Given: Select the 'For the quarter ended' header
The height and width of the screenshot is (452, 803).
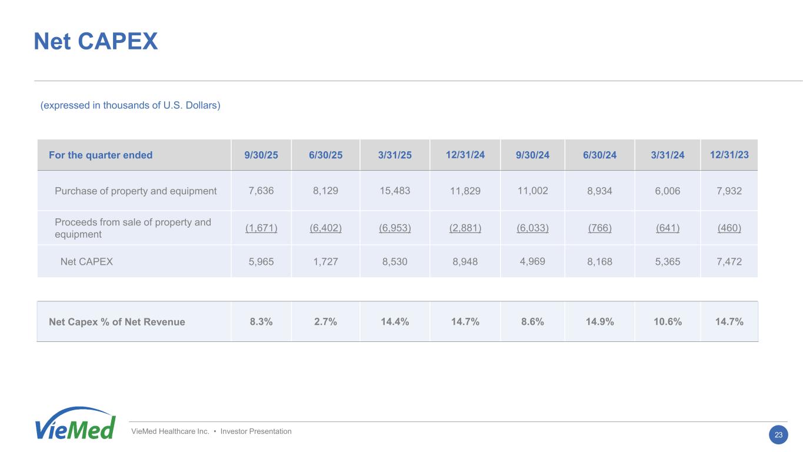Looking at the screenshot, I should 101,155.
